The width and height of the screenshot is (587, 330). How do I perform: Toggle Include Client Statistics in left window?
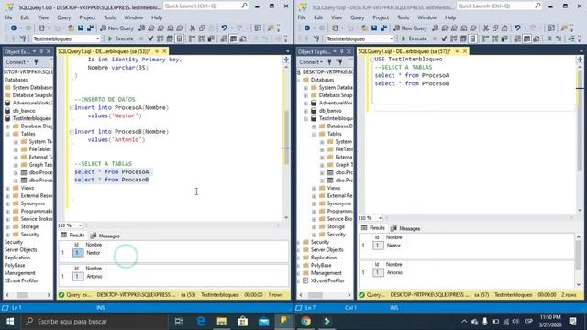[211, 38]
